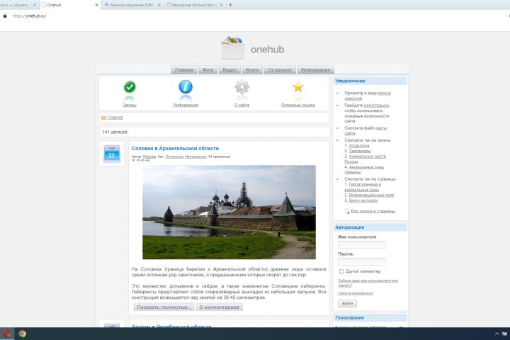510x340 pixels.
Task: Click the 0 комментариев button
Action: [x=219, y=307]
